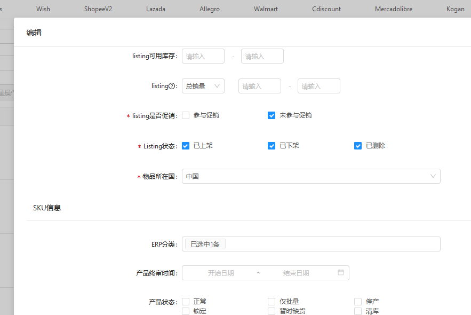
Task: Click the 已选中1条 tag in ERP分类
Action: point(205,244)
